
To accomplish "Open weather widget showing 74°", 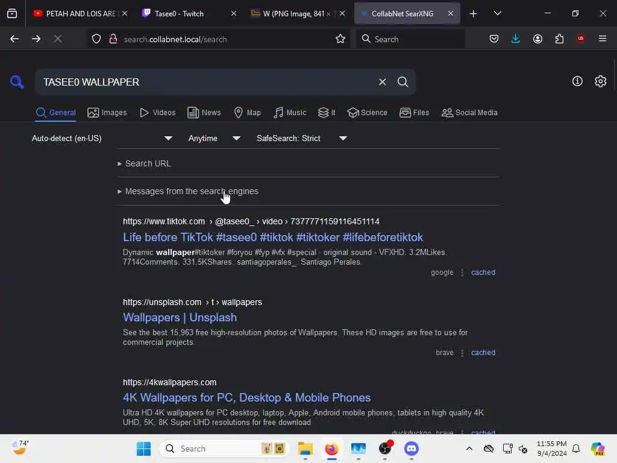I will 20,448.
